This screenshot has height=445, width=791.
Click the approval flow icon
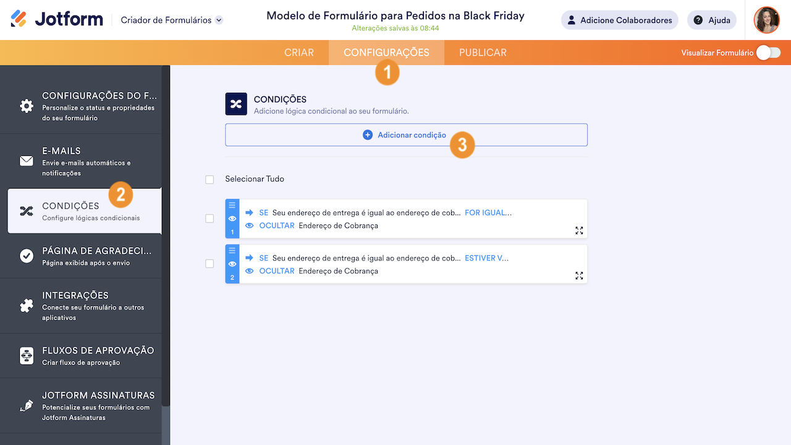coord(27,355)
